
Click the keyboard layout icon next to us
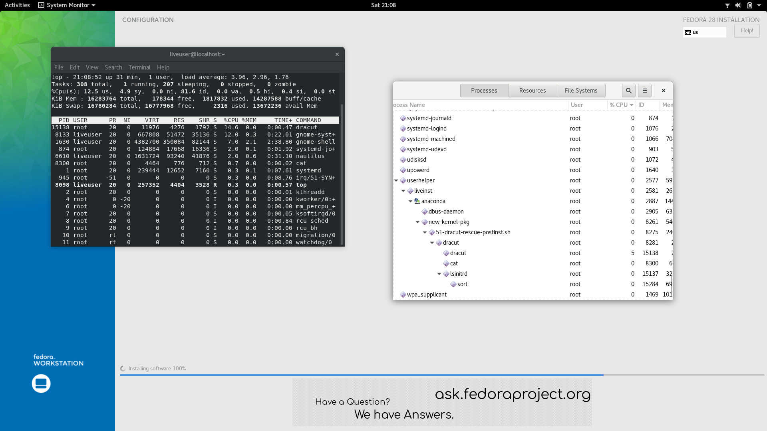point(688,32)
